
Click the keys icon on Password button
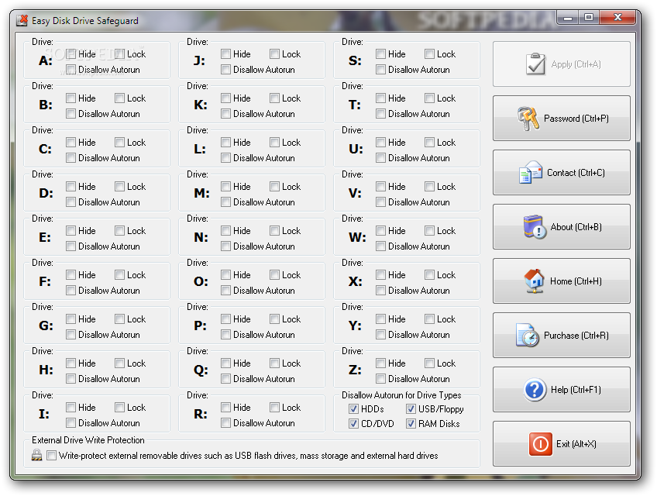tap(528, 119)
